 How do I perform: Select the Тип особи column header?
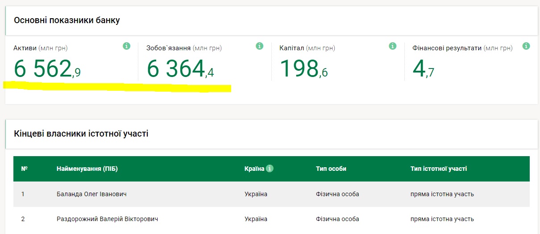click(331, 169)
